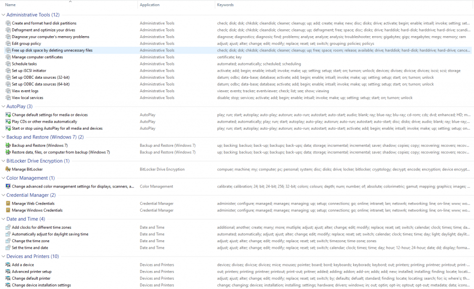Click icon for Restore data, files, or computer
Image resolution: width=474 pixels, height=289 pixels.
click(8, 152)
